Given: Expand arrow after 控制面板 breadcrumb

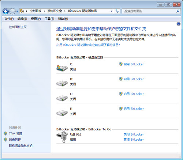Looking at the screenshot, I should (44, 11).
